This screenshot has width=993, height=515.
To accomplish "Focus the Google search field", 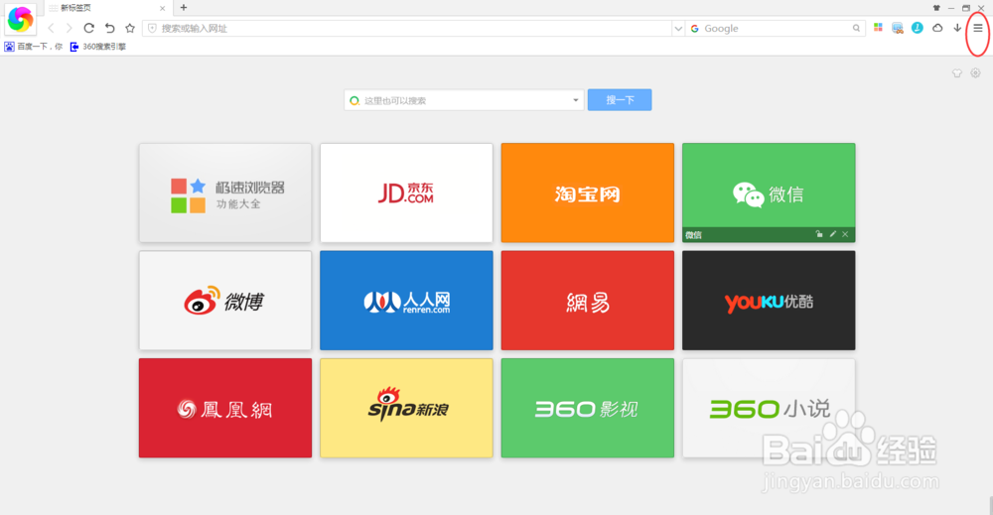I will coord(776,29).
